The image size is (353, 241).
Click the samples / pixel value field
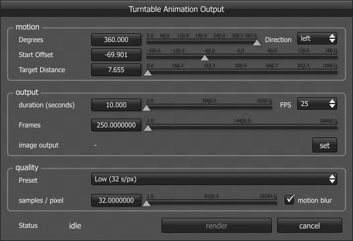116,200
